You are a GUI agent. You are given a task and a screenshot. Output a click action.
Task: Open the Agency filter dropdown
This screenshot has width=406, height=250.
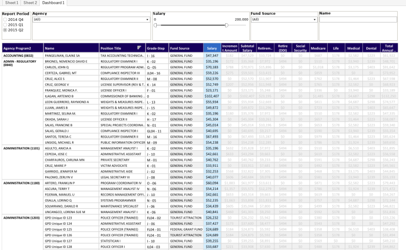pyautogui.click(x=147, y=19)
